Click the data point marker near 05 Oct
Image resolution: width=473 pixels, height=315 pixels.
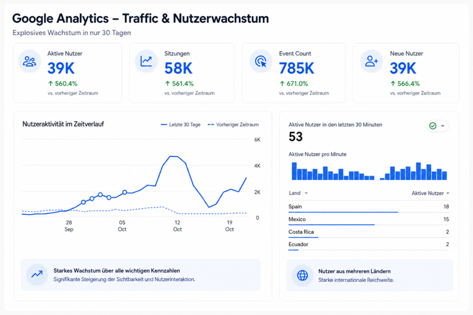click(x=125, y=192)
